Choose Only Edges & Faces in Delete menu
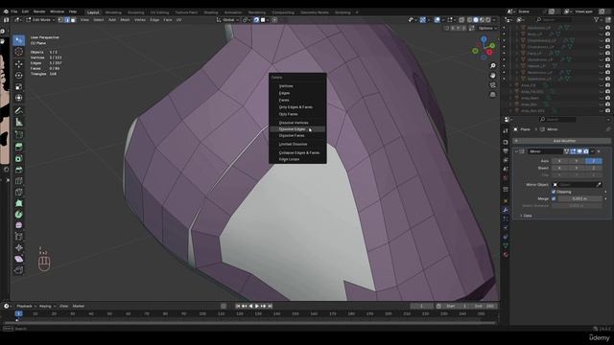 click(x=297, y=106)
